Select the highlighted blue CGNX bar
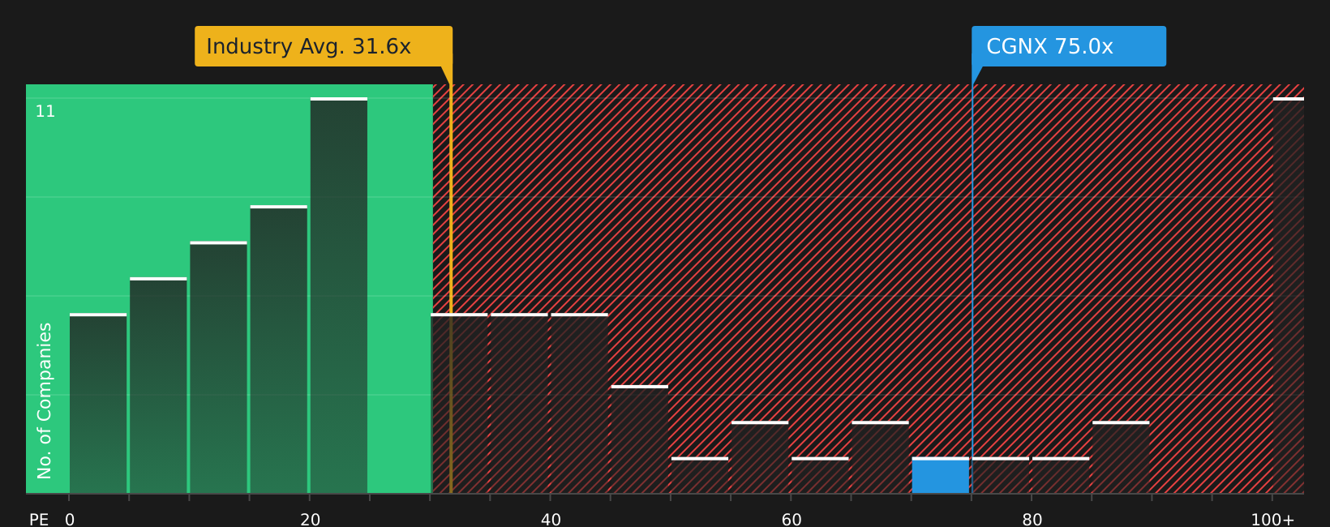The width and height of the screenshot is (1330, 527). pos(941,476)
